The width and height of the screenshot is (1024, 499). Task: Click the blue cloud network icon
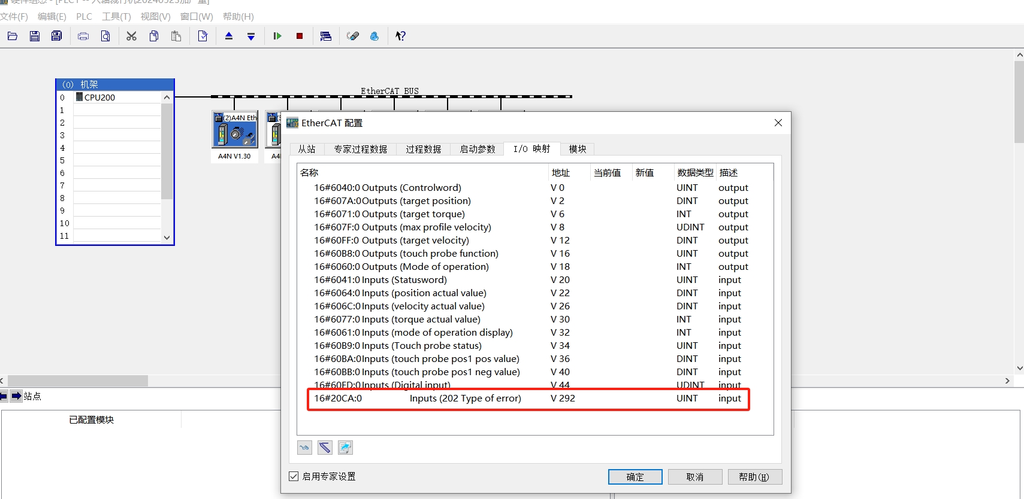pyautogui.click(x=374, y=36)
